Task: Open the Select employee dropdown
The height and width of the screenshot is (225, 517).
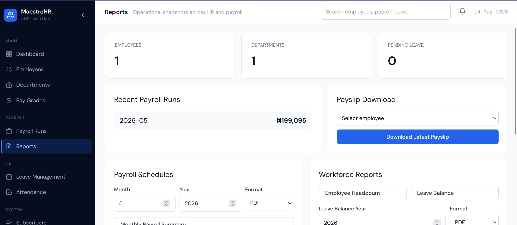Action: [x=418, y=118]
